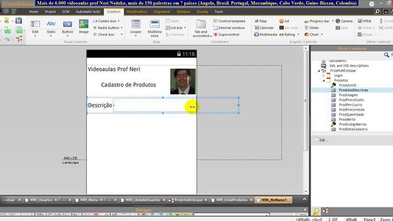The height and width of the screenshot is (221, 393).
Task: Collapse the Produtos tree node
Action: (x=324, y=80)
